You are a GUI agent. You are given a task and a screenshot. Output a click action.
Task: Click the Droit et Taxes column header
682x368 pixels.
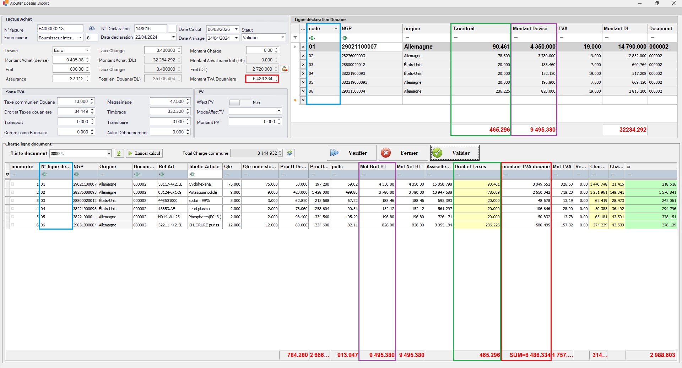[x=476, y=166]
